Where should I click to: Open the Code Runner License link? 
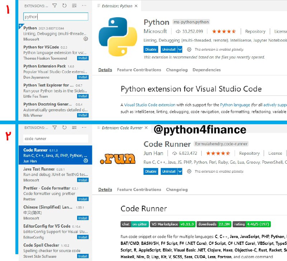[x=275, y=153]
